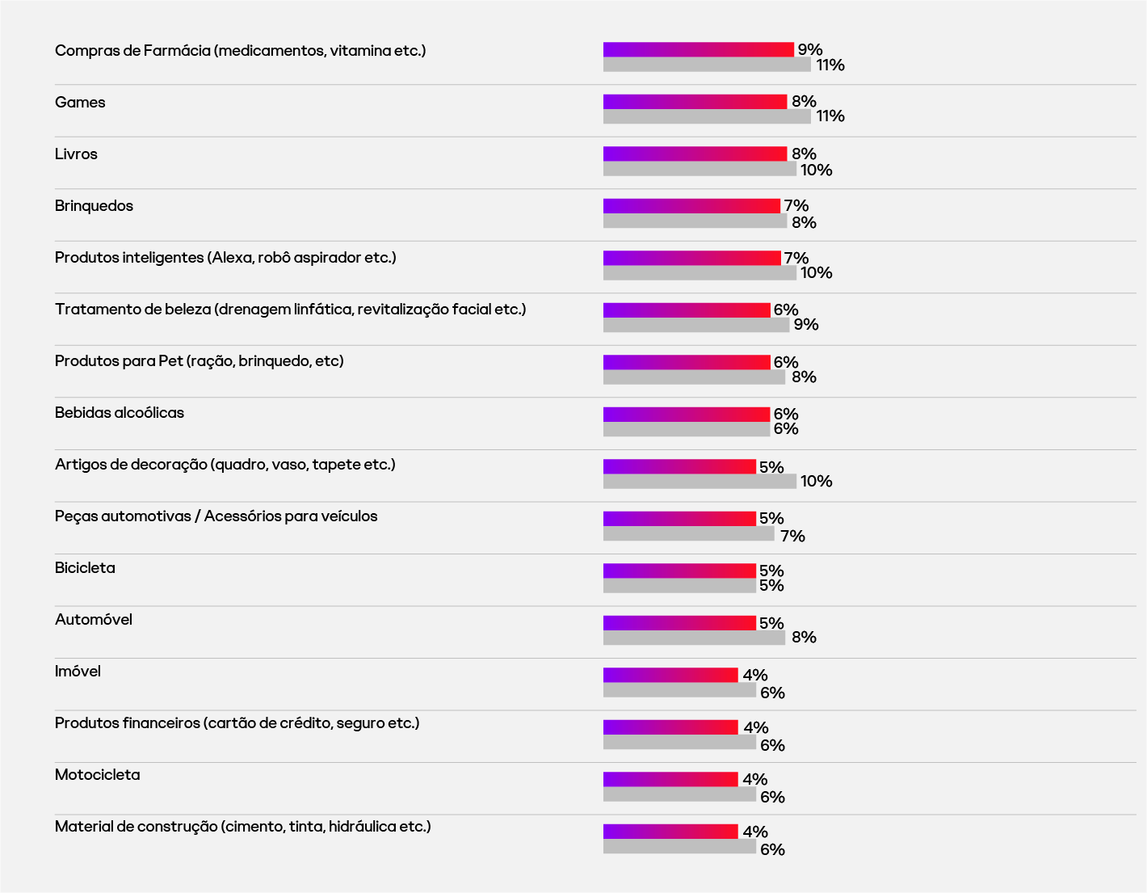The height and width of the screenshot is (893, 1147).
Task: Click the 7% value for Peças automotivas
Action: (792, 536)
